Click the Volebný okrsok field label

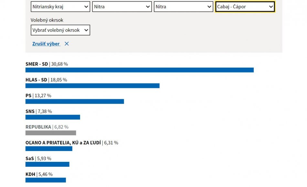[47, 20]
